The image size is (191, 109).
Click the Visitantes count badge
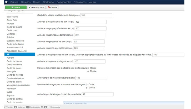tap(16, 107)
